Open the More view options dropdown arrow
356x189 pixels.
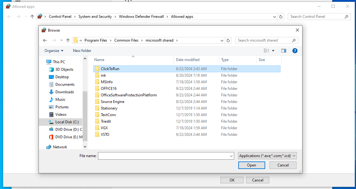pos(273,51)
